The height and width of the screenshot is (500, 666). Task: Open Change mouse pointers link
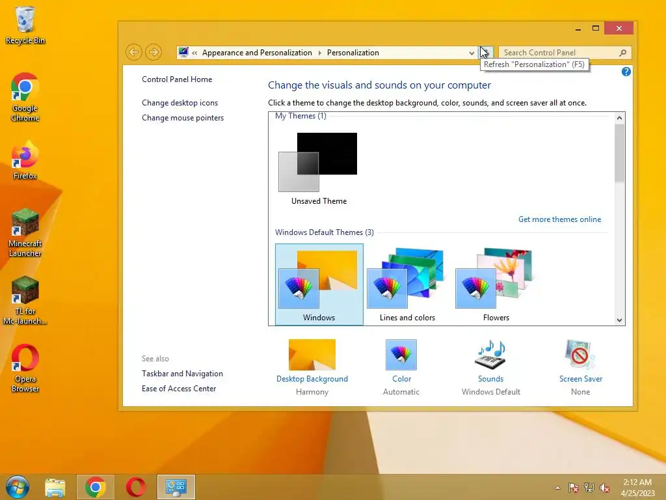coord(183,118)
